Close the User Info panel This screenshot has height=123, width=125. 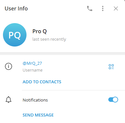[116, 8]
